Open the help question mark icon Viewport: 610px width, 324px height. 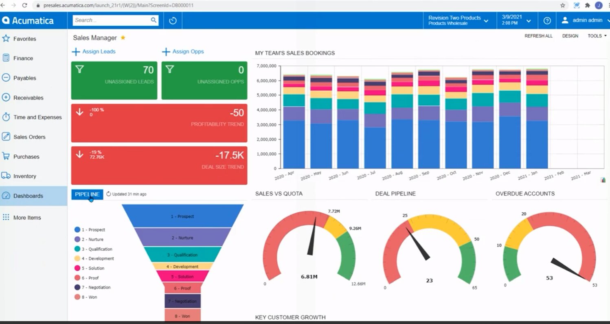point(547,20)
